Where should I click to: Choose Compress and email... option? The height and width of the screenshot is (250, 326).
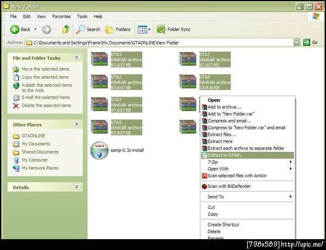[248, 121]
